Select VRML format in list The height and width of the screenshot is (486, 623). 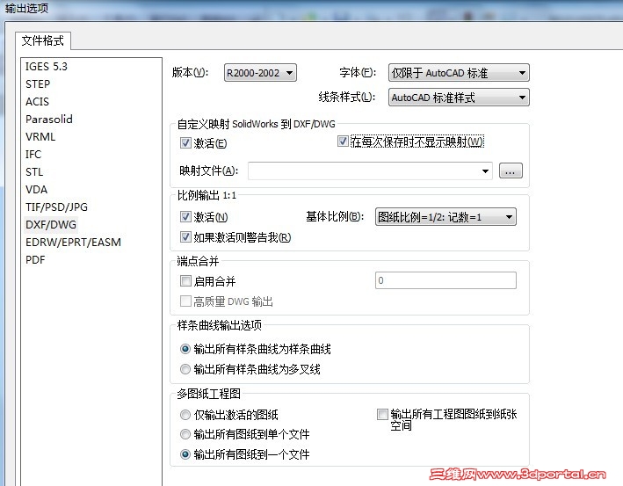(x=40, y=137)
